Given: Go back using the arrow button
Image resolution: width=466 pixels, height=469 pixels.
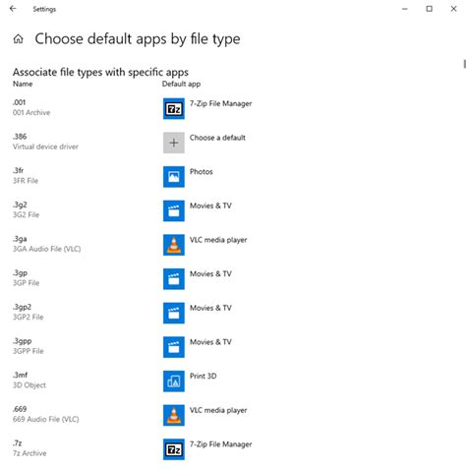Looking at the screenshot, I should click(x=13, y=9).
